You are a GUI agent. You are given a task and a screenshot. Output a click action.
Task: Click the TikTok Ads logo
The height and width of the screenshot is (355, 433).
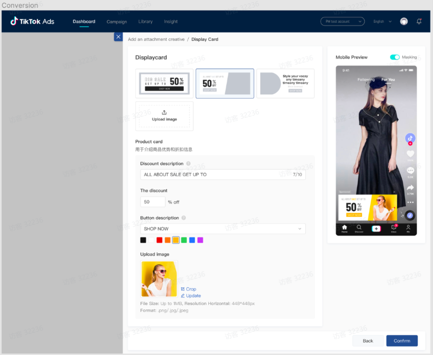point(32,21)
